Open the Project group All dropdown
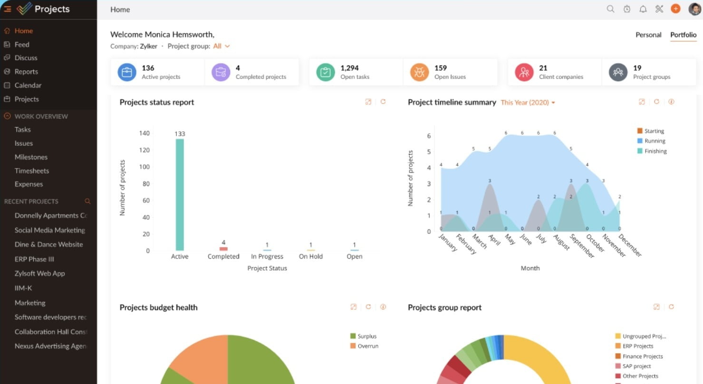Screen dimensions: 703x384 221,46
